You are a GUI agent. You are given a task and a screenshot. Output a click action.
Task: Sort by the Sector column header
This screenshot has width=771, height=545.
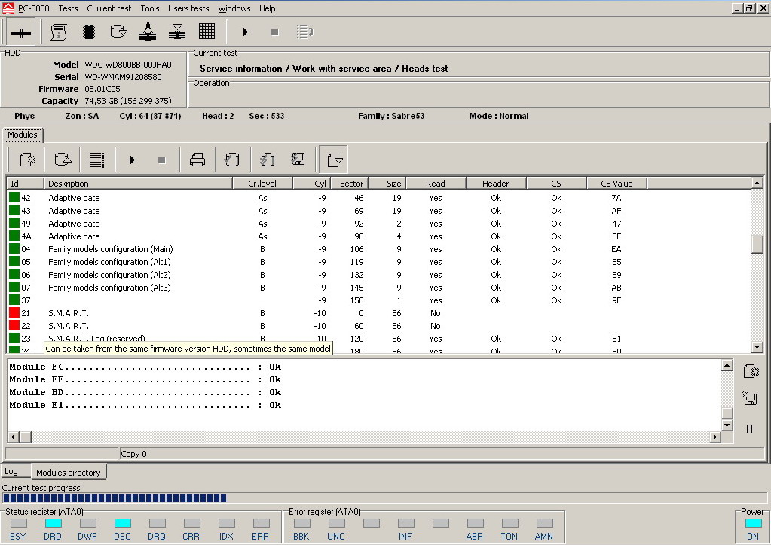pos(348,184)
